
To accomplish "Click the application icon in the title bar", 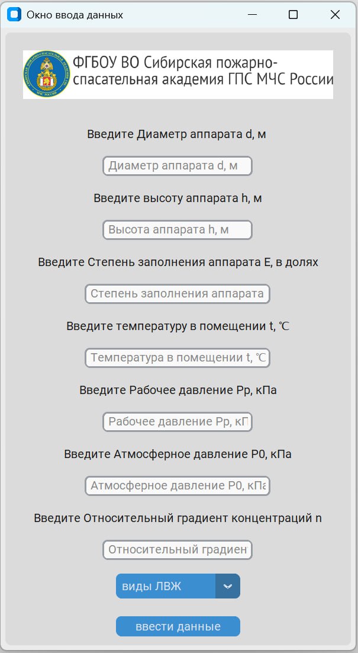I will click(x=13, y=14).
